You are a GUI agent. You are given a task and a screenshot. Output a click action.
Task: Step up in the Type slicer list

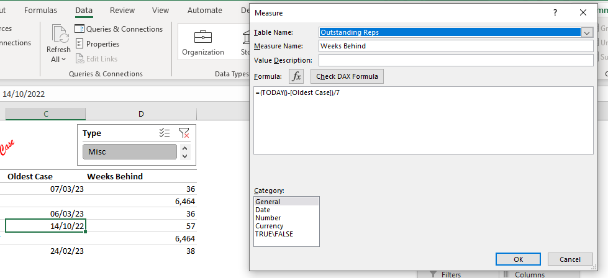[x=185, y=148]
